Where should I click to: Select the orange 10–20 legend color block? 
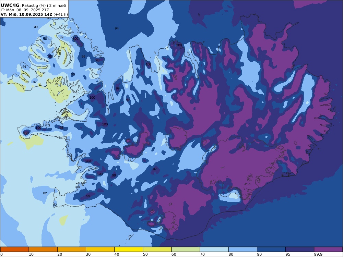coord(43,249)
